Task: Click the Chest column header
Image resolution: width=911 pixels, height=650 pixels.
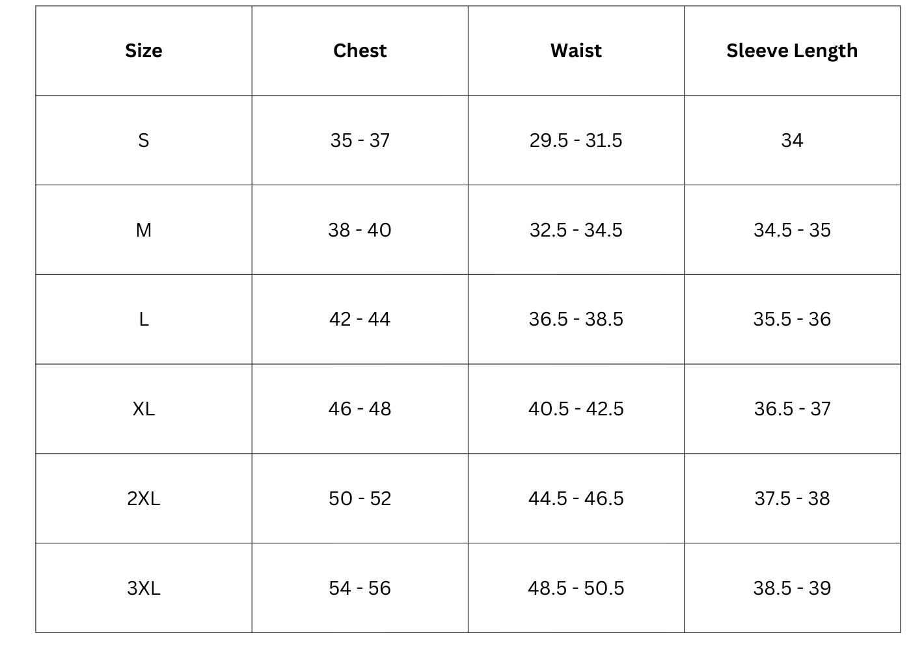Action: coord(360,51)
